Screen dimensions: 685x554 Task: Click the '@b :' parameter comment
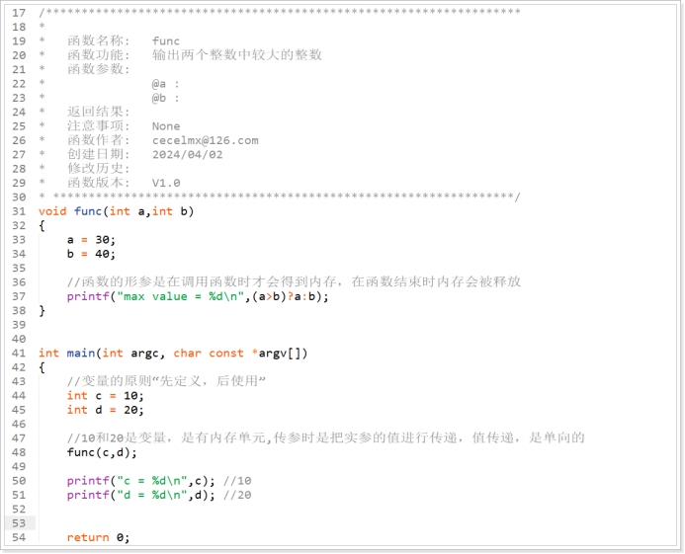165,98
